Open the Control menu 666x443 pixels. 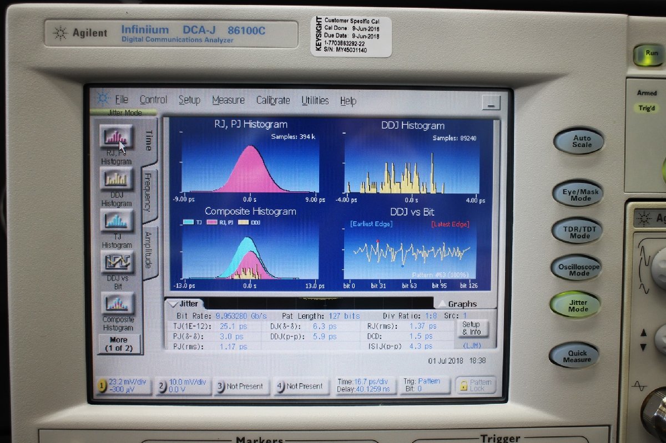[153, 100]
